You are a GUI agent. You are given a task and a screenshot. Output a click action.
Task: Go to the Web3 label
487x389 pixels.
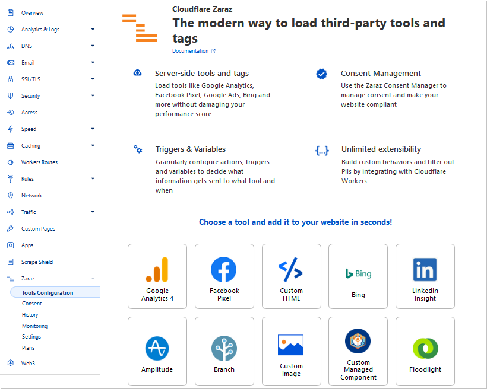28,363
